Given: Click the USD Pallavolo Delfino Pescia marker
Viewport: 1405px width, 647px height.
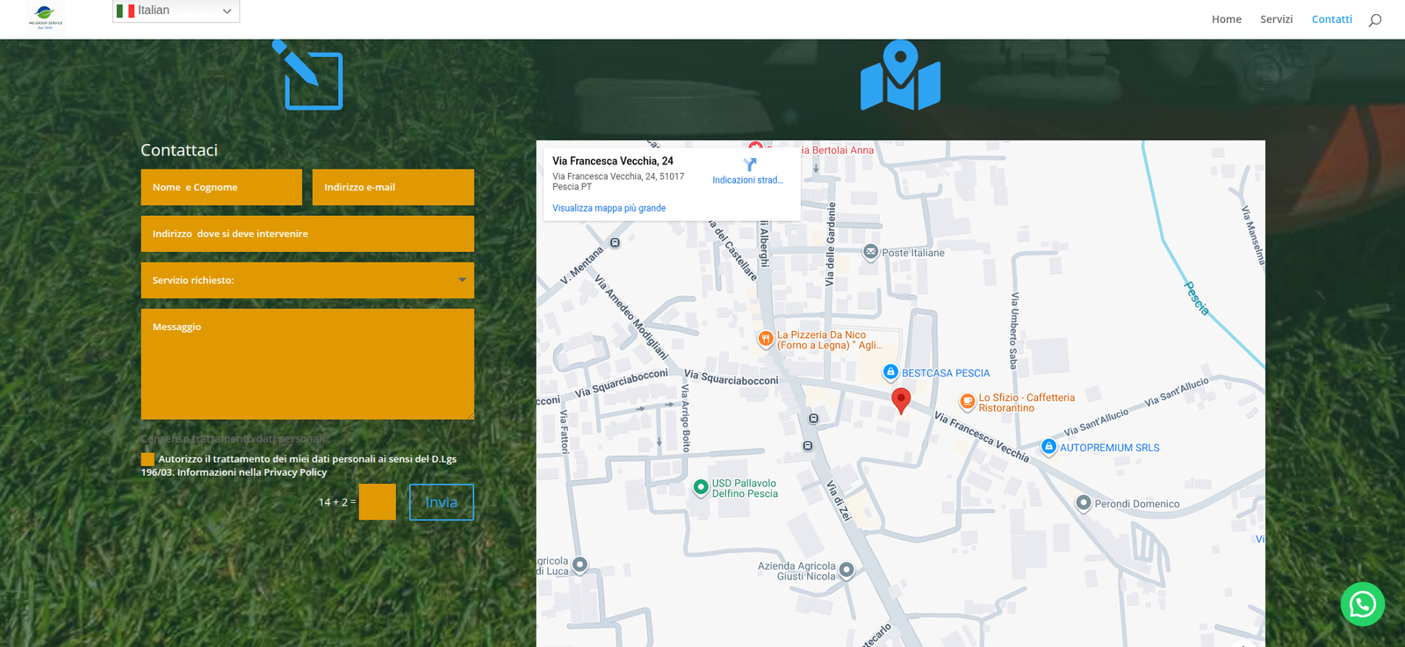Looking at the screenshot, I should (701, 486).
